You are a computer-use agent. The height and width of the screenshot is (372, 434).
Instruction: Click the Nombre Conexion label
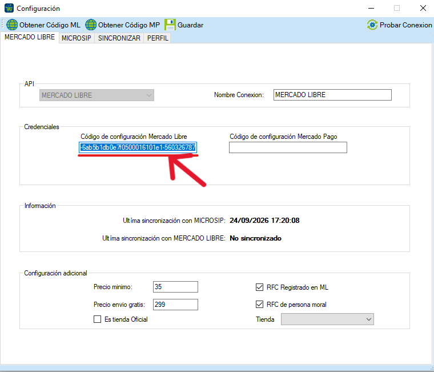pos(239,95)
